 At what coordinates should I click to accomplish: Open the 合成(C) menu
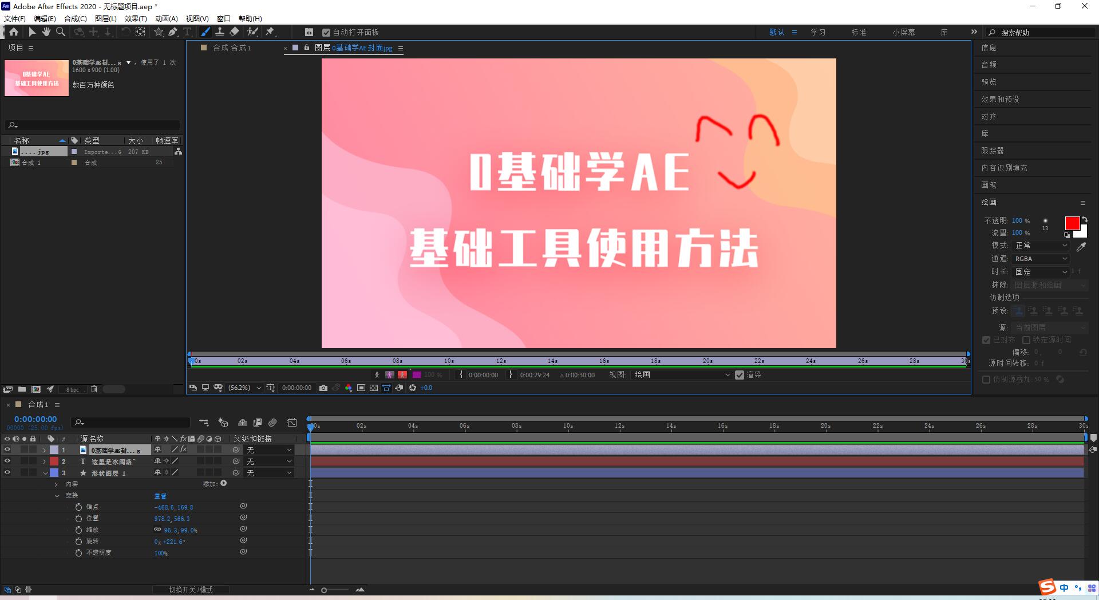pyautogui.click(x=75, y=18)
